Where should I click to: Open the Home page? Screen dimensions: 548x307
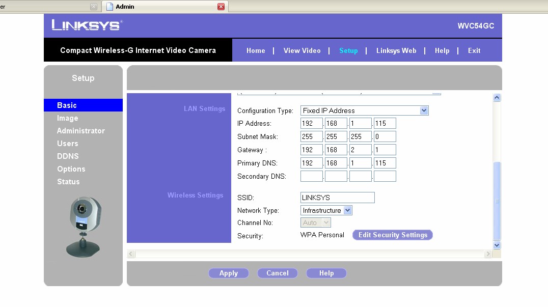[x=256, y=50]
